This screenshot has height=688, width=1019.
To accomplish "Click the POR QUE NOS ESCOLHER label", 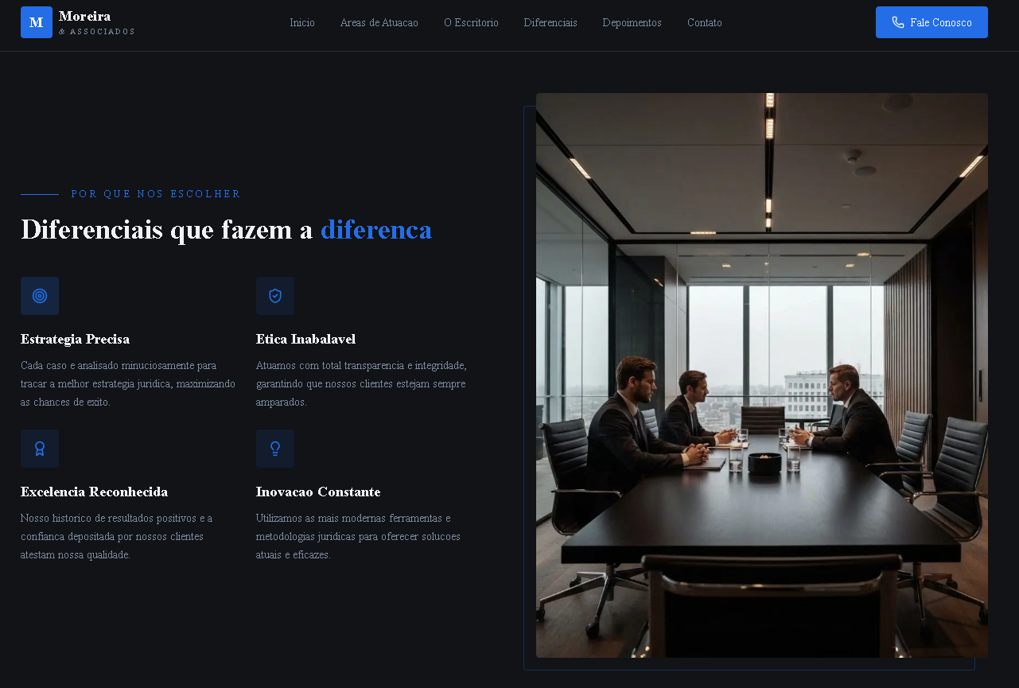I will click(156, 194).
